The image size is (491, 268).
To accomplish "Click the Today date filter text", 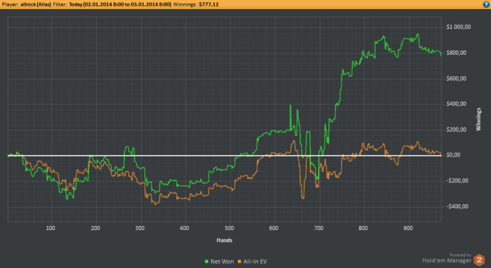I will pyautogui.click(x=120, y=4).
